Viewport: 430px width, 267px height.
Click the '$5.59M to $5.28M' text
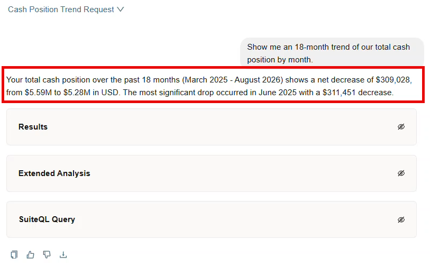tap(57, 93)
